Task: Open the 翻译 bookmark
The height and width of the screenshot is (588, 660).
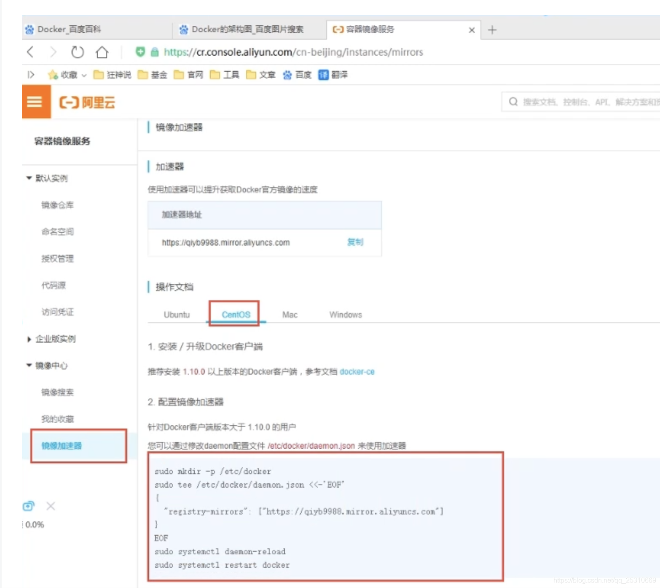Action: coord(333,75)
